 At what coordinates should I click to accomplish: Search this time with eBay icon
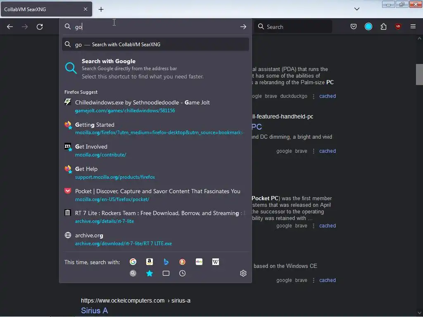click(x=199, y=262)
